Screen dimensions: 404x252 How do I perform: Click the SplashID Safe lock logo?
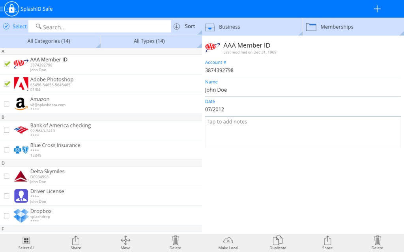coord(11,9)
